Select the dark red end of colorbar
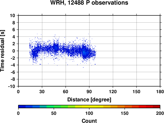164x123 pixels. click(x=156, y=107)
